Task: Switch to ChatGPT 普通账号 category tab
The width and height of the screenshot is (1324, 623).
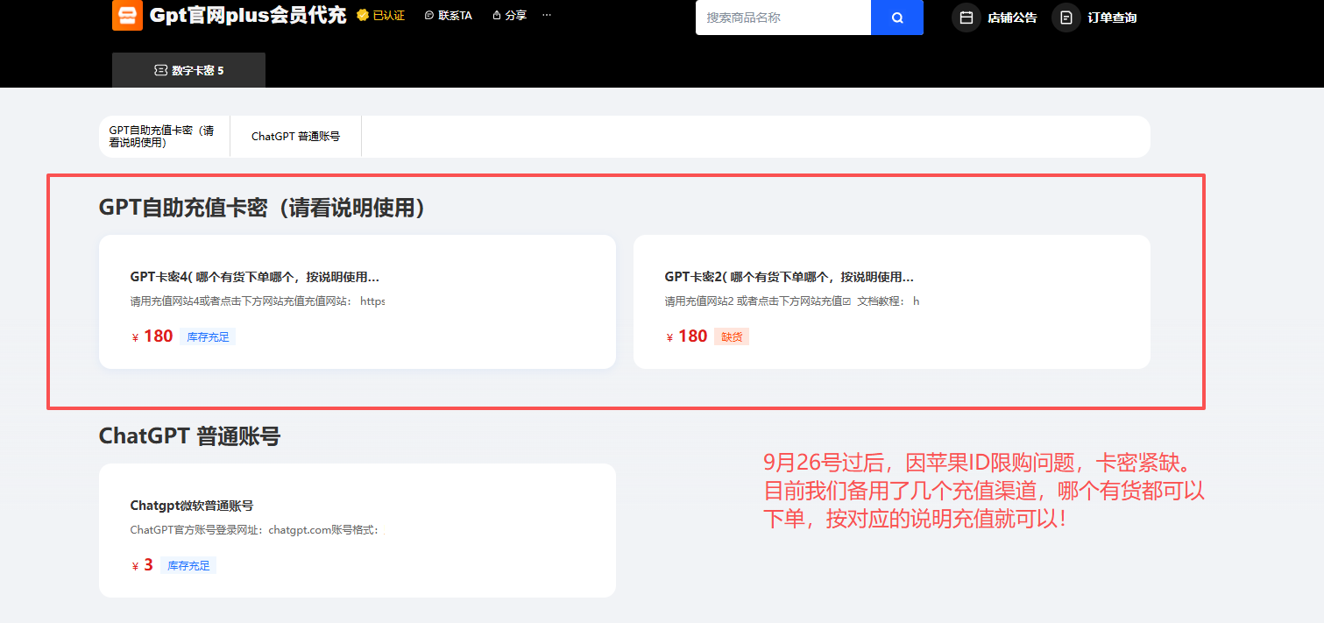Action: (295, 137)
